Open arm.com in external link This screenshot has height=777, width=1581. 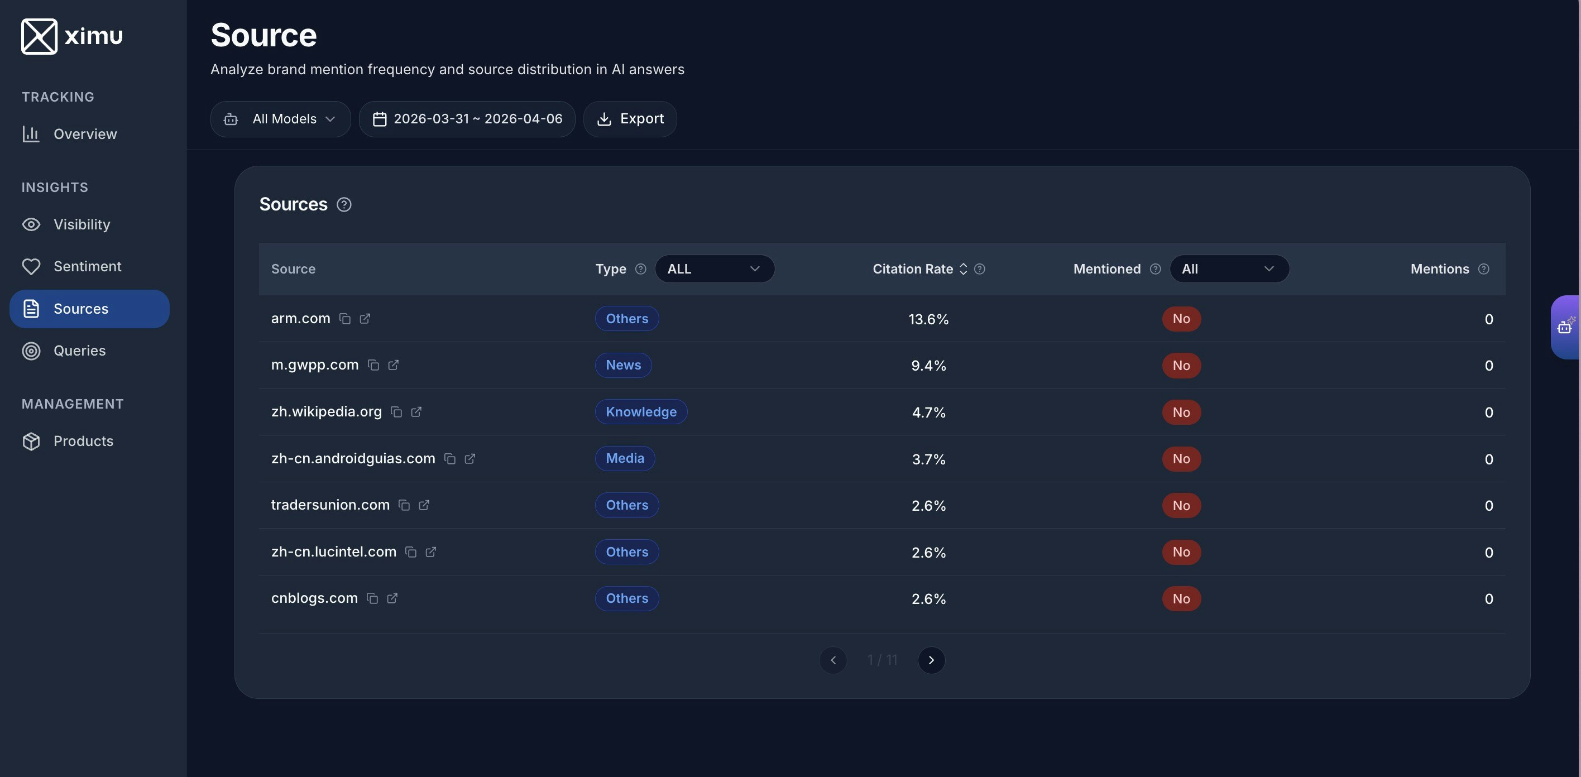(x=365, y=319)
